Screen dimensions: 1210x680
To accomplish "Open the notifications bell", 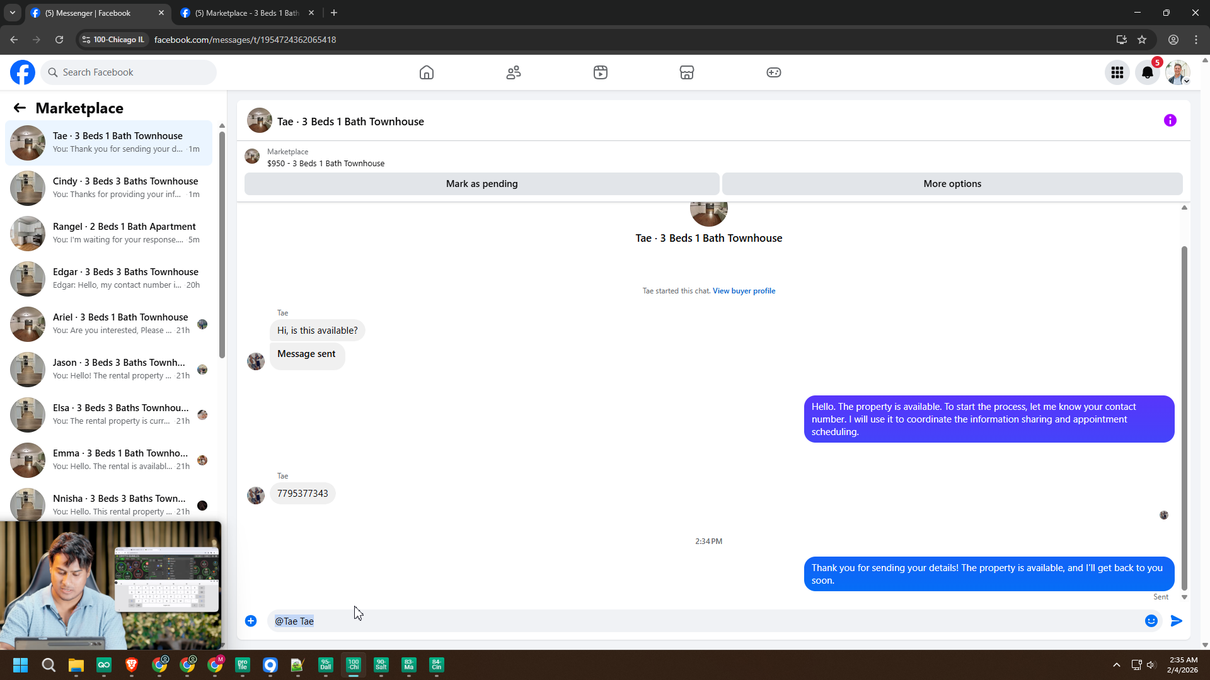I will point(1148,72).
